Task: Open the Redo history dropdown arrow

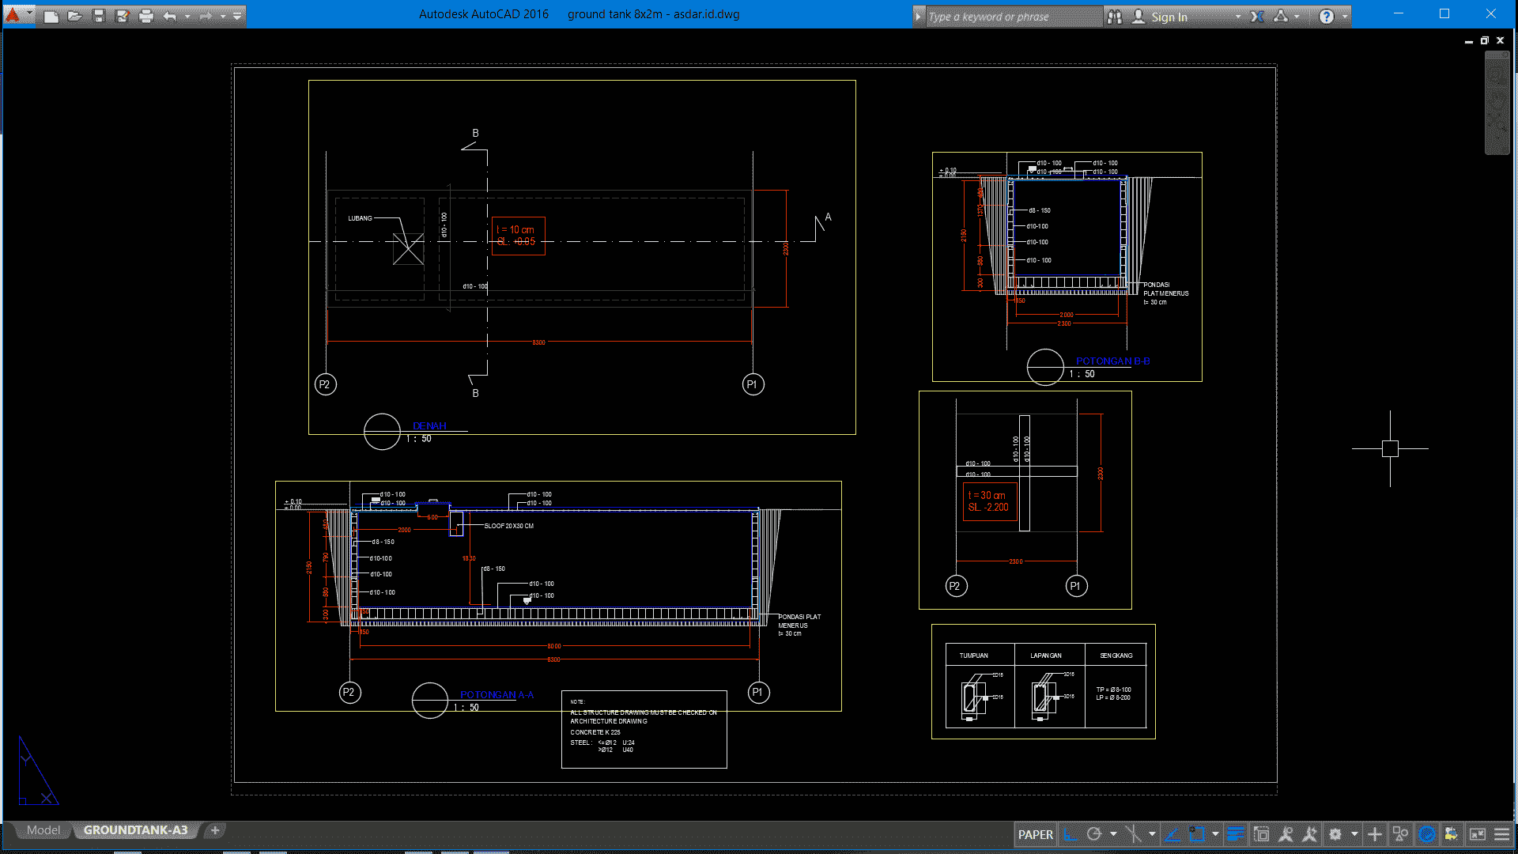Action: 223,16
